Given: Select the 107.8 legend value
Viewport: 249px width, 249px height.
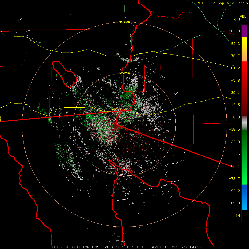Looking at the screenshot, I should (234, 31).
